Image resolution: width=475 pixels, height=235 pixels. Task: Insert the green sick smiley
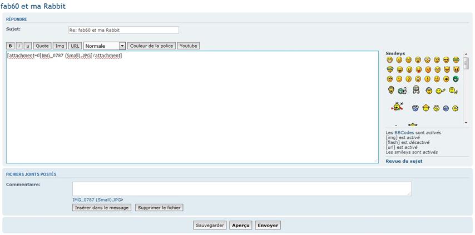(x=456, y=79)
